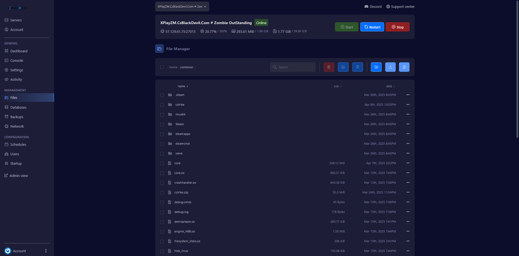Click the file icon of core
Viewport: 519px width, 256px height.
[x=170, y=163]
